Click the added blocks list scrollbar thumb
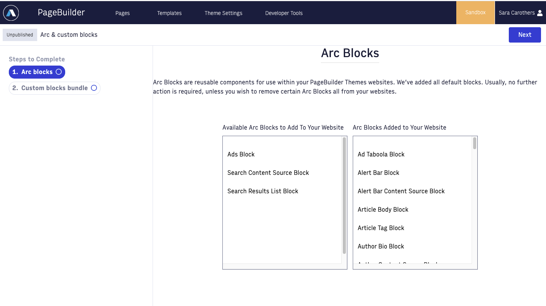This screenshot has width=546, height=306. tap(475, 143)
